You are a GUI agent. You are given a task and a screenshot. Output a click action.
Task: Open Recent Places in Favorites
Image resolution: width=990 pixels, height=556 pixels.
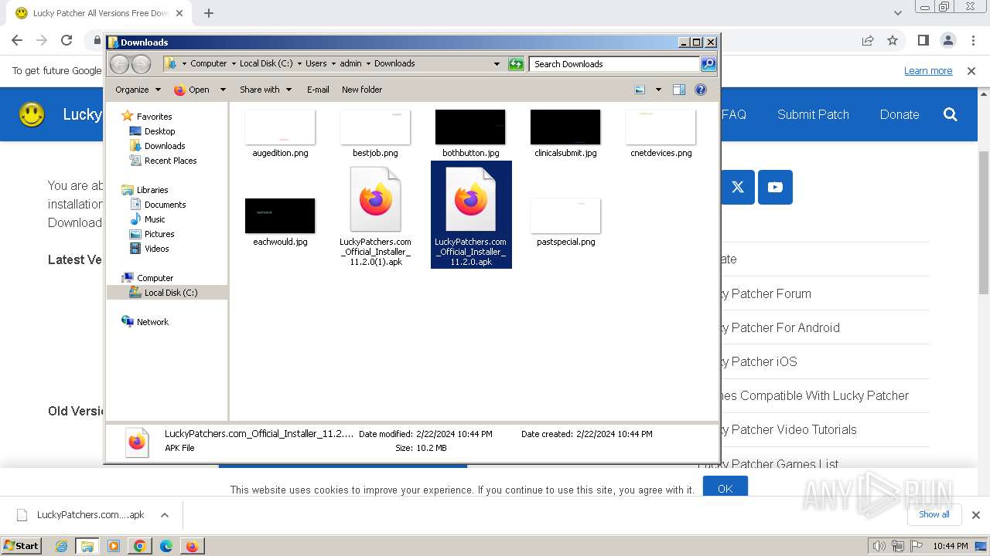pyautogui.click(x=170, y=161)
